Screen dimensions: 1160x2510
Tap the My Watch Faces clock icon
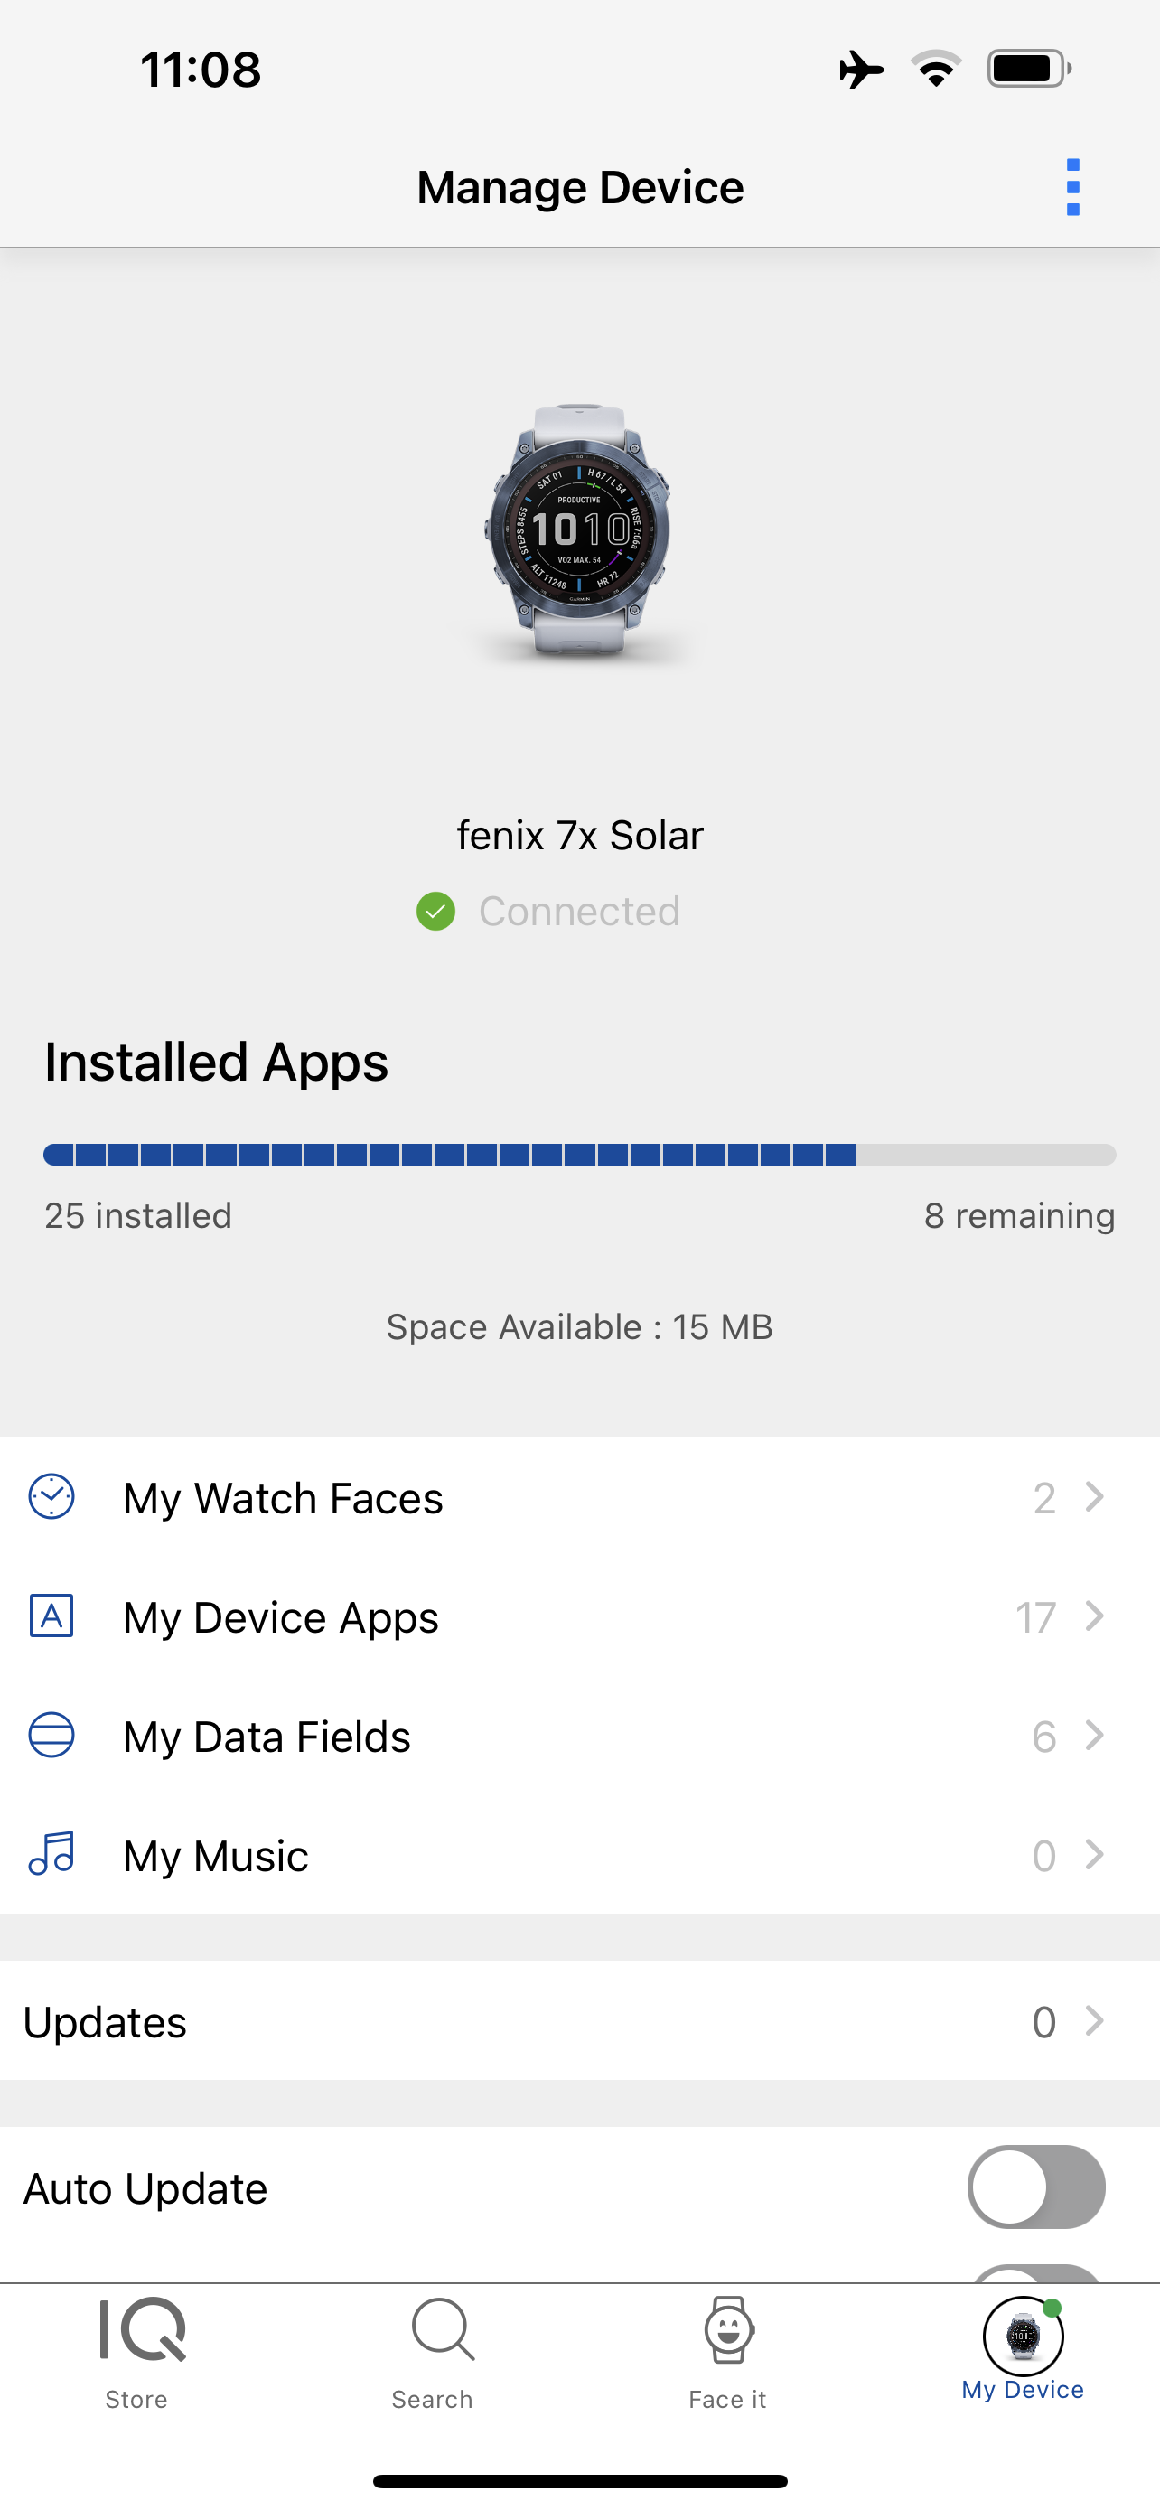[51, 1496]
